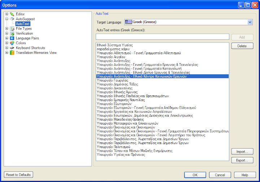Click the Keyboard Shortcuts icon
260x182 pixels.
12,48
